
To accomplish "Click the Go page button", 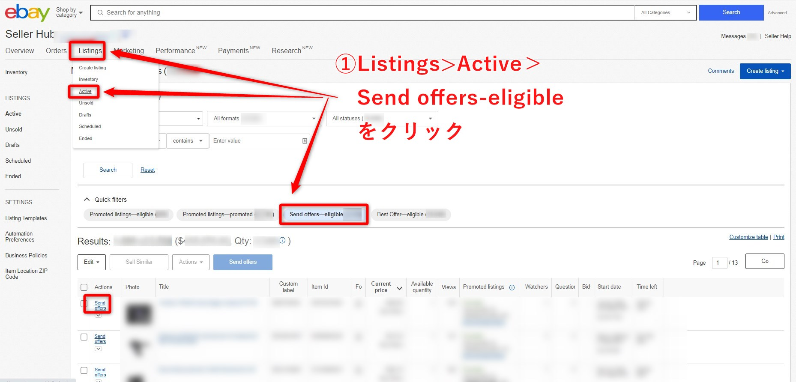I will point(765,261).
